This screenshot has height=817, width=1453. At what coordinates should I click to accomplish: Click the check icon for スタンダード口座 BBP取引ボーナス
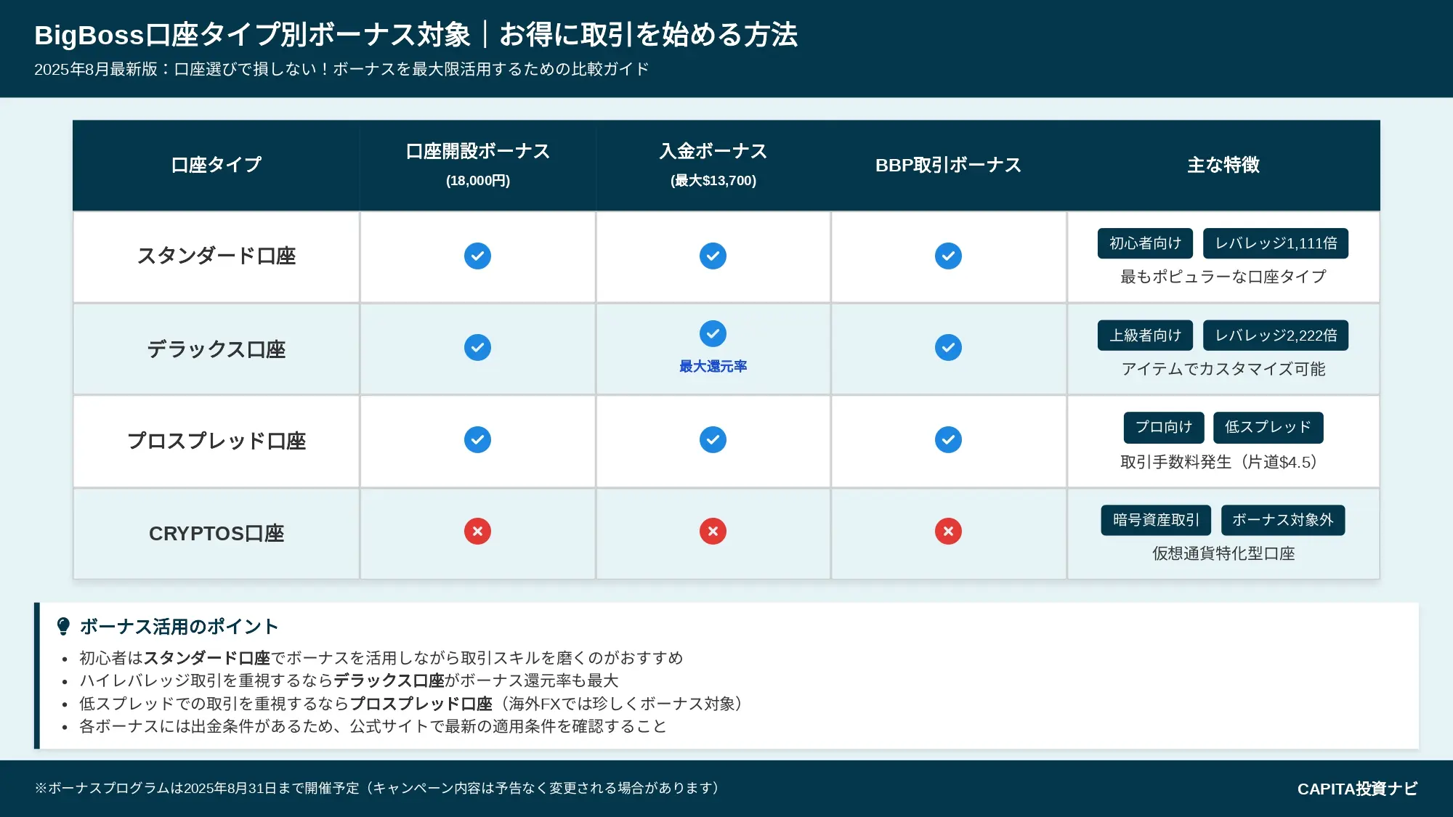click(x=948, y=256)
